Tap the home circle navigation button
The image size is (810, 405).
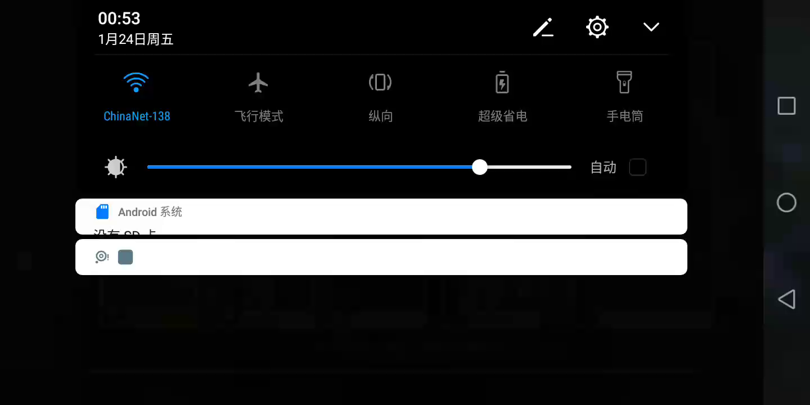tap(786, 202)
